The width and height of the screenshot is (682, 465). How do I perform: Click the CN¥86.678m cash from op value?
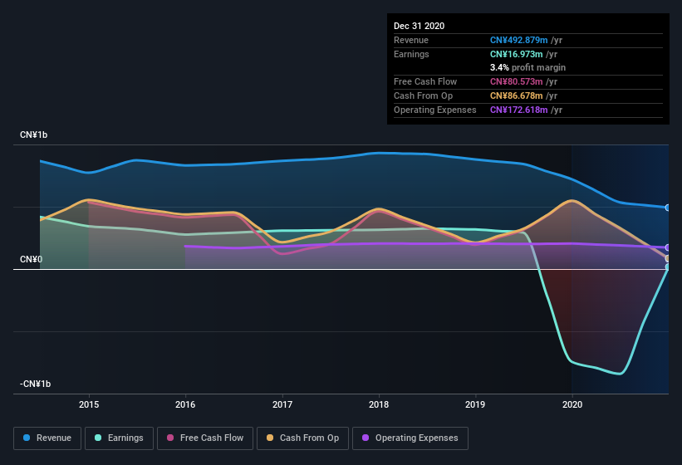click(x=517, y=95)
